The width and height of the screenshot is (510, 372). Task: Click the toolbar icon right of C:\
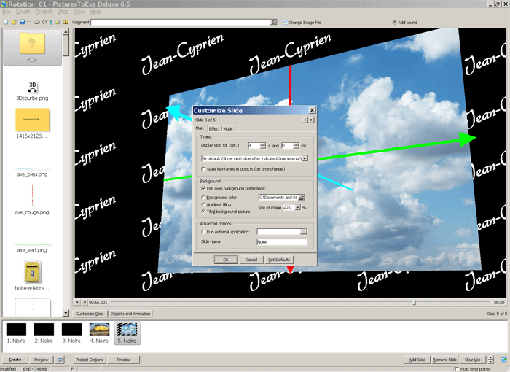click(x=50, y=22)
